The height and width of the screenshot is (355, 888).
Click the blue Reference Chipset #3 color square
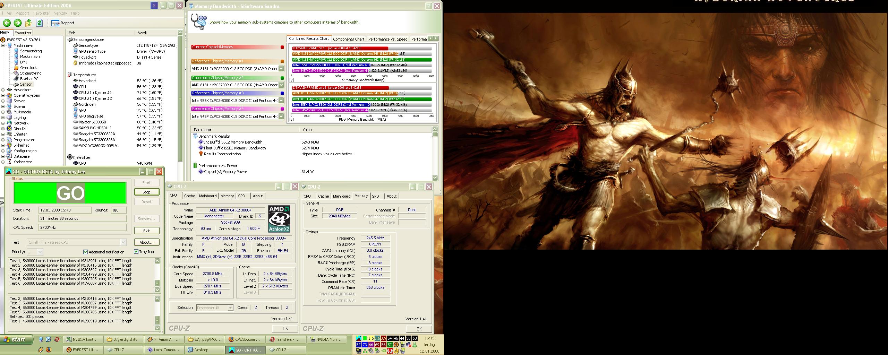click(282, 93)
